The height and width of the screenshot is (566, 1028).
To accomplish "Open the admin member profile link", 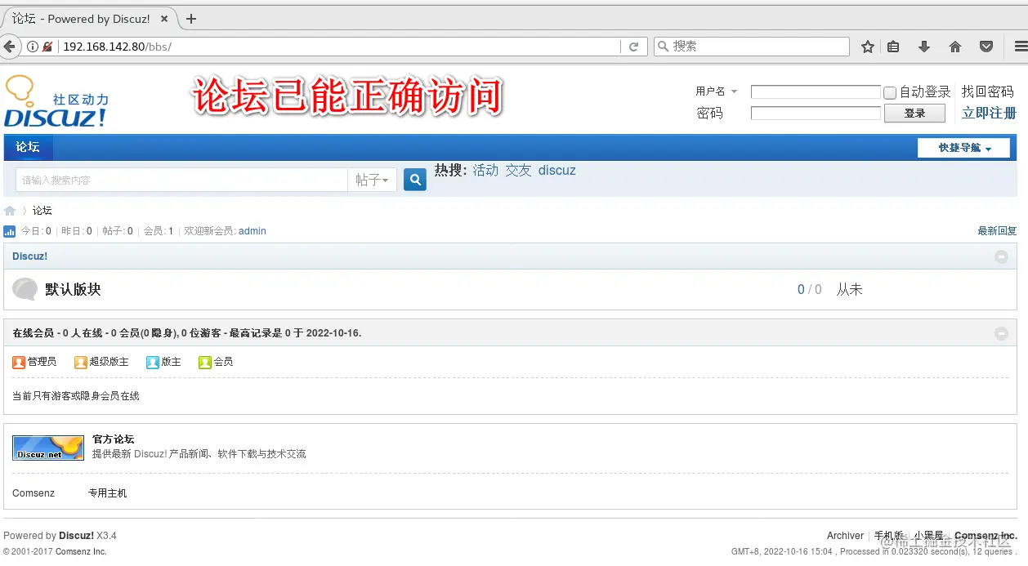I will [x=253, y=231].
